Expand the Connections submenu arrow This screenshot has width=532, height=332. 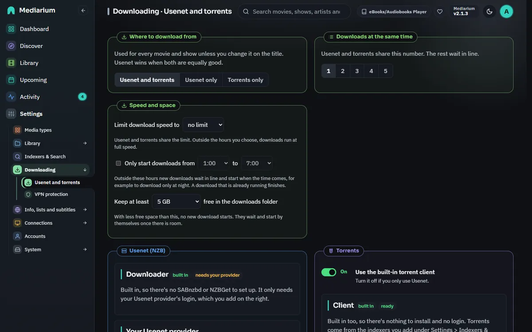[85, 223]
